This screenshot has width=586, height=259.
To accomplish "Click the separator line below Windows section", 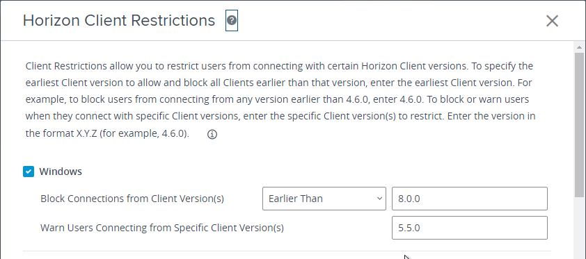I will (x=287, y=251).
